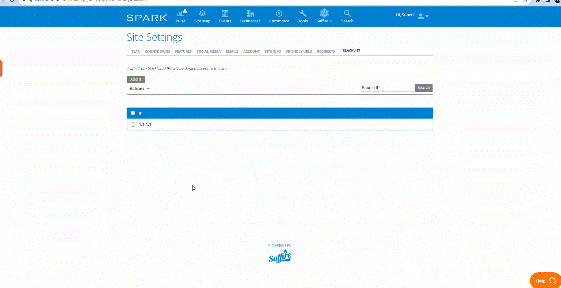Switch to the Redirects tab
The width and height of the screenshot is (561, 288).
[326, 51]
